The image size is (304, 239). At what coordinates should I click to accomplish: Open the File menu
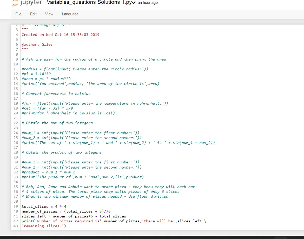click(x=18, y=14)
